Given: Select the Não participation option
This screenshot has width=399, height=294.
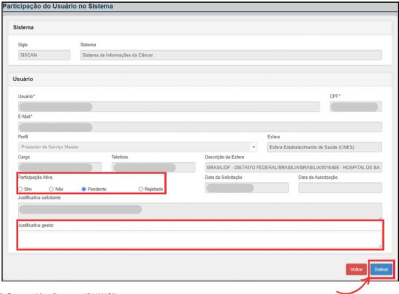Looking at the screenshot, I should (x=51, y=190).
